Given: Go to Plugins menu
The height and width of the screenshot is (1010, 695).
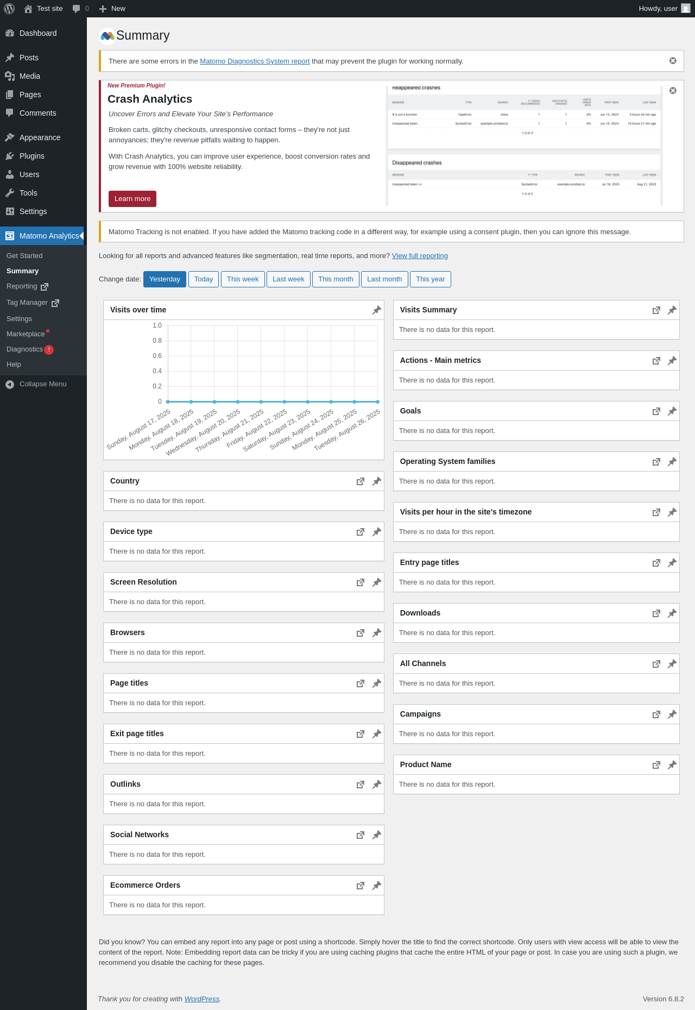Looking at the screenshot, I should pyautogui.click(x=43, y=156).
